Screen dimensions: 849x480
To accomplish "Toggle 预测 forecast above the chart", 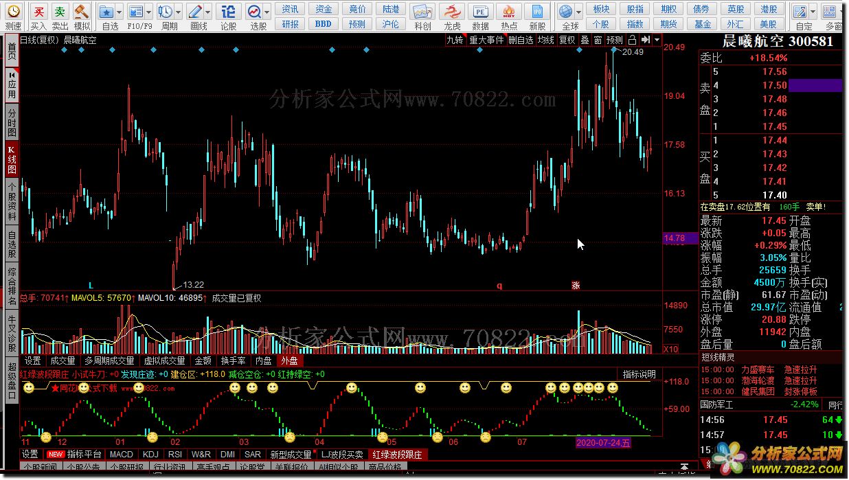I will pyautogui.click(x=614, y=40).
